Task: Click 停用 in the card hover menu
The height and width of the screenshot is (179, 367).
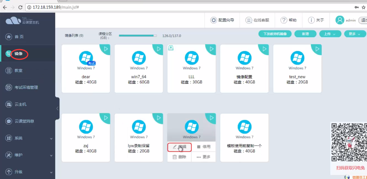Action: tap(204, 147)
